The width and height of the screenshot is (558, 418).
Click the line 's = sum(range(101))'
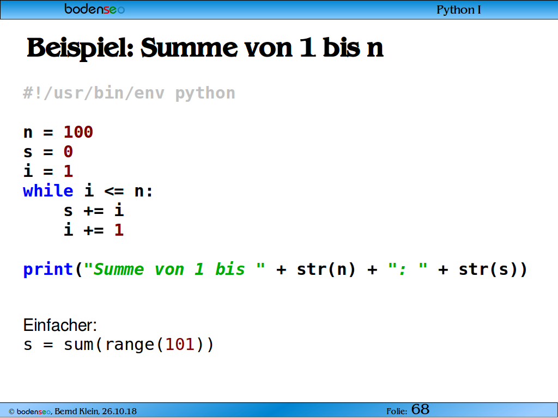click(x=119, y=345)
